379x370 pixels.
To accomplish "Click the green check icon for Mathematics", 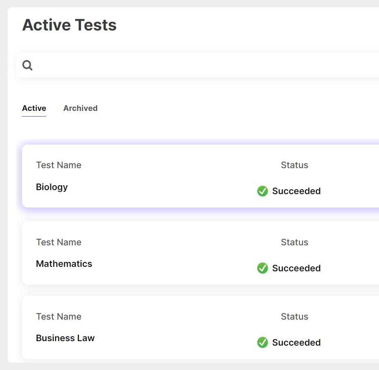I will (x=262, y=268).
